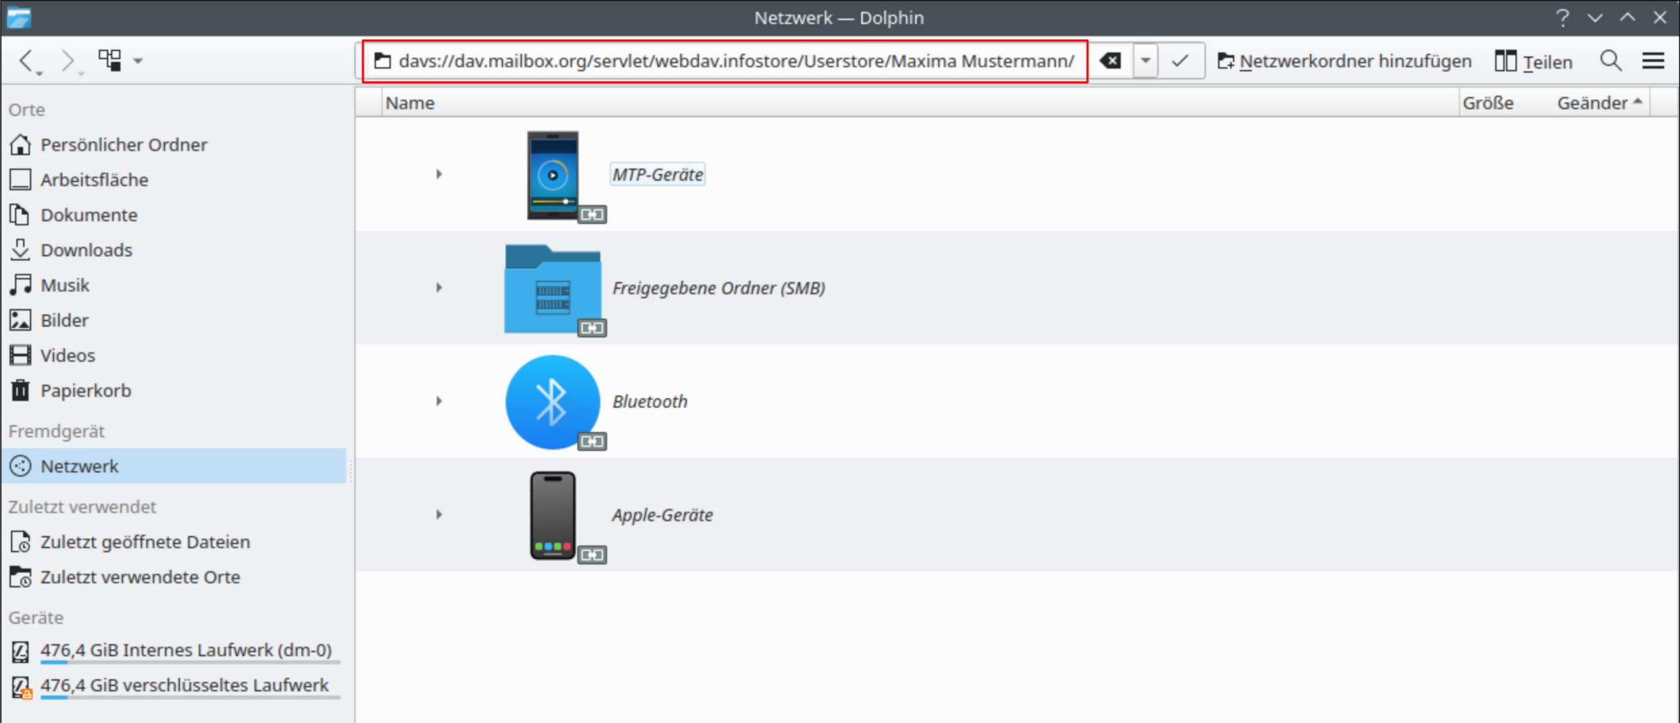Open Musik place
This screenshot has height=723, width=1680.
[x=174, y=285]
